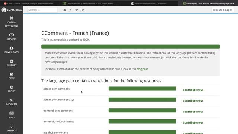Click the Facebook icon in the header
Screen dimensions: 238x134
tap(71, 10)
